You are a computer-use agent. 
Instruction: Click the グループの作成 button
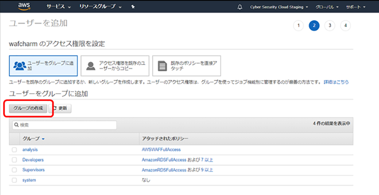click(28, 108)
